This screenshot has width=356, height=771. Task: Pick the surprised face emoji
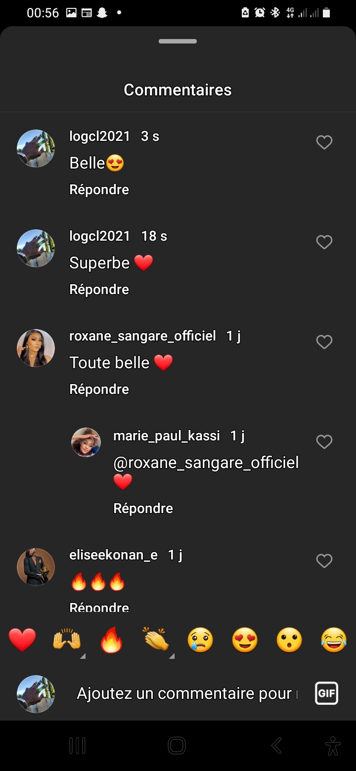tap(289, 640)
